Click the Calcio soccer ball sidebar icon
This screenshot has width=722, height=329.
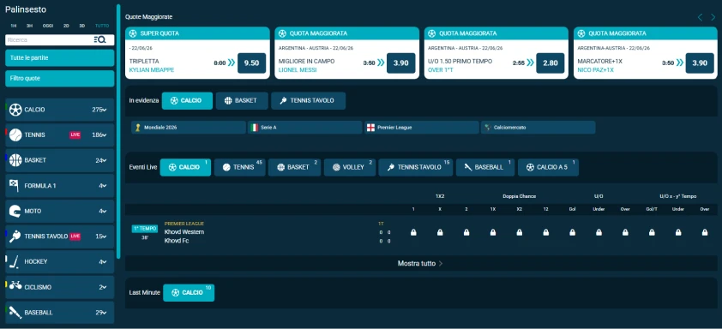click(15, 110)
